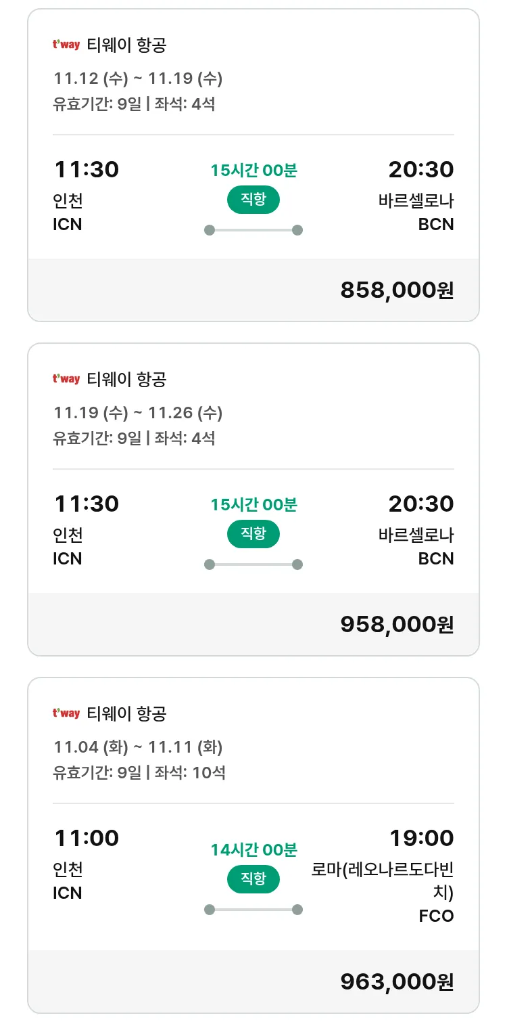Click the 직항 badge on the 11.19 flight
The image size is (507, 1022).
pyautogui.click(x=253, y=534)
